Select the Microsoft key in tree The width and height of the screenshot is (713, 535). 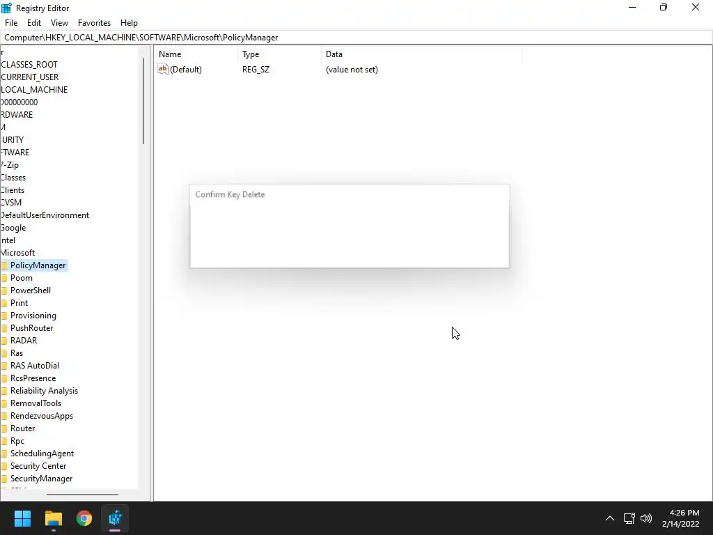point(17,253)
